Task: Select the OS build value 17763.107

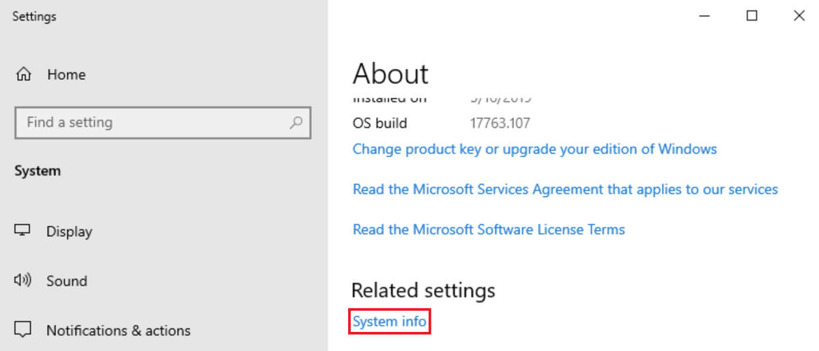Action: 500,124
